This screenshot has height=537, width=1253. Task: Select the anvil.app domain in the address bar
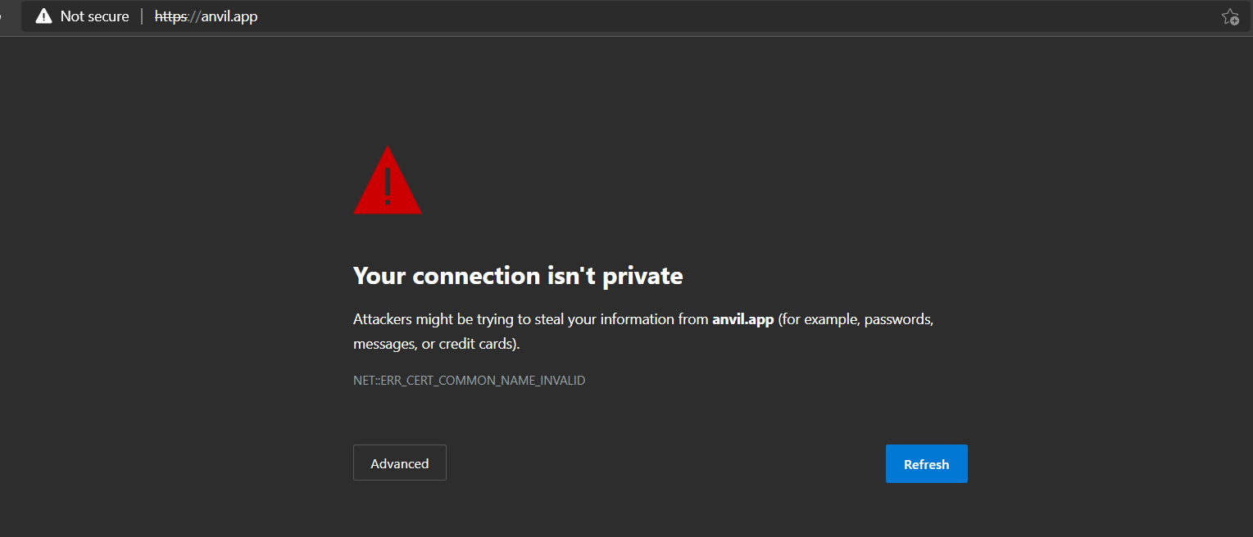(229, 16)
